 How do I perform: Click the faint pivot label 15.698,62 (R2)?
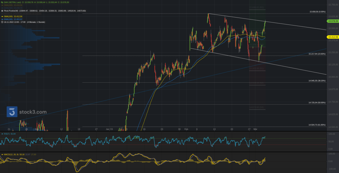257,8
